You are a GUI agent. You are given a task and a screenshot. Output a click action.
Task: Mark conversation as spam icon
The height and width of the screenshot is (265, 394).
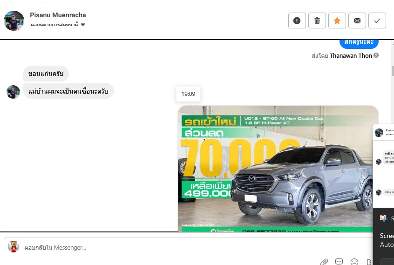(297, 20)
